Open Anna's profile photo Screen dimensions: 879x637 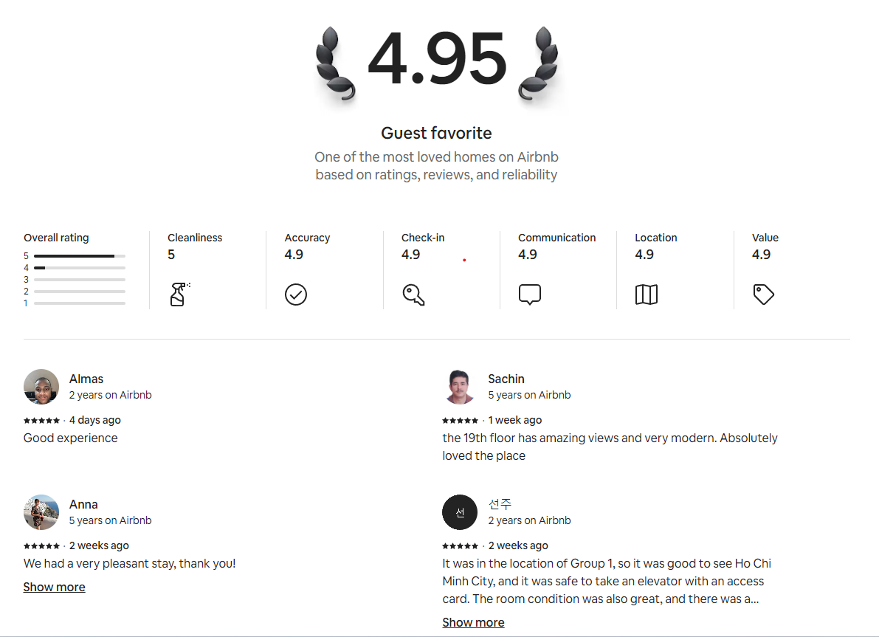(41, 512)
